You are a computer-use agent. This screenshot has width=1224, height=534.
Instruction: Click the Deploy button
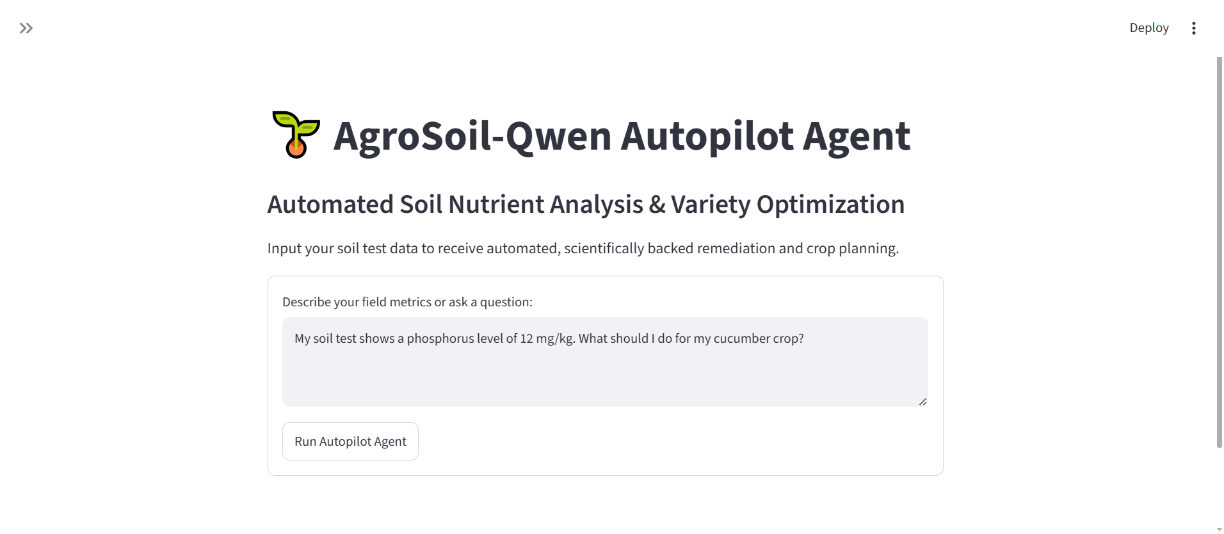[x=1148, y=28]
